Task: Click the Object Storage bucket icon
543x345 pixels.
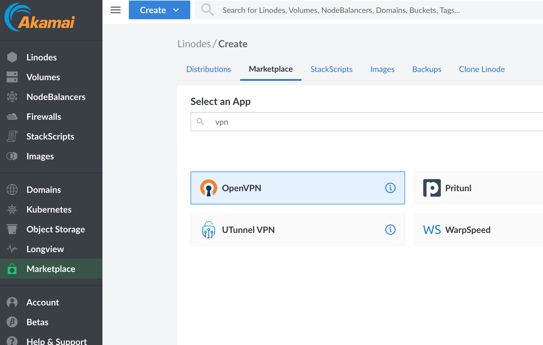Action: (12, 229)
